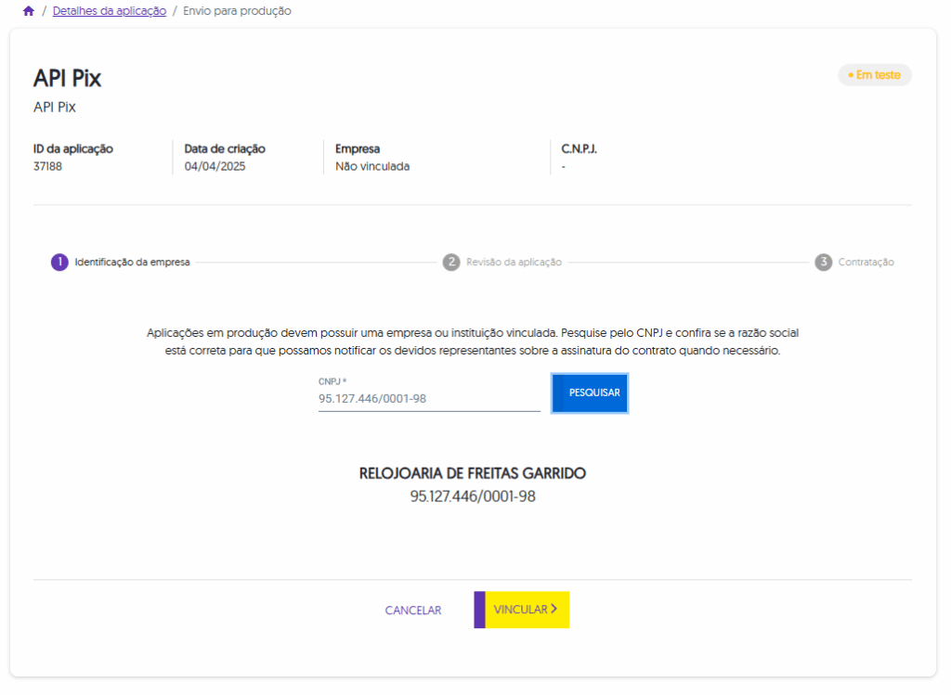951x695 pixels.
Task: Select the step 2 circle icon
Action: pyautogui.click(x=451, y=263)
